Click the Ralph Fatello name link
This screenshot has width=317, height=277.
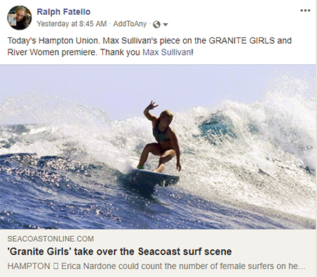click(63, 12)
